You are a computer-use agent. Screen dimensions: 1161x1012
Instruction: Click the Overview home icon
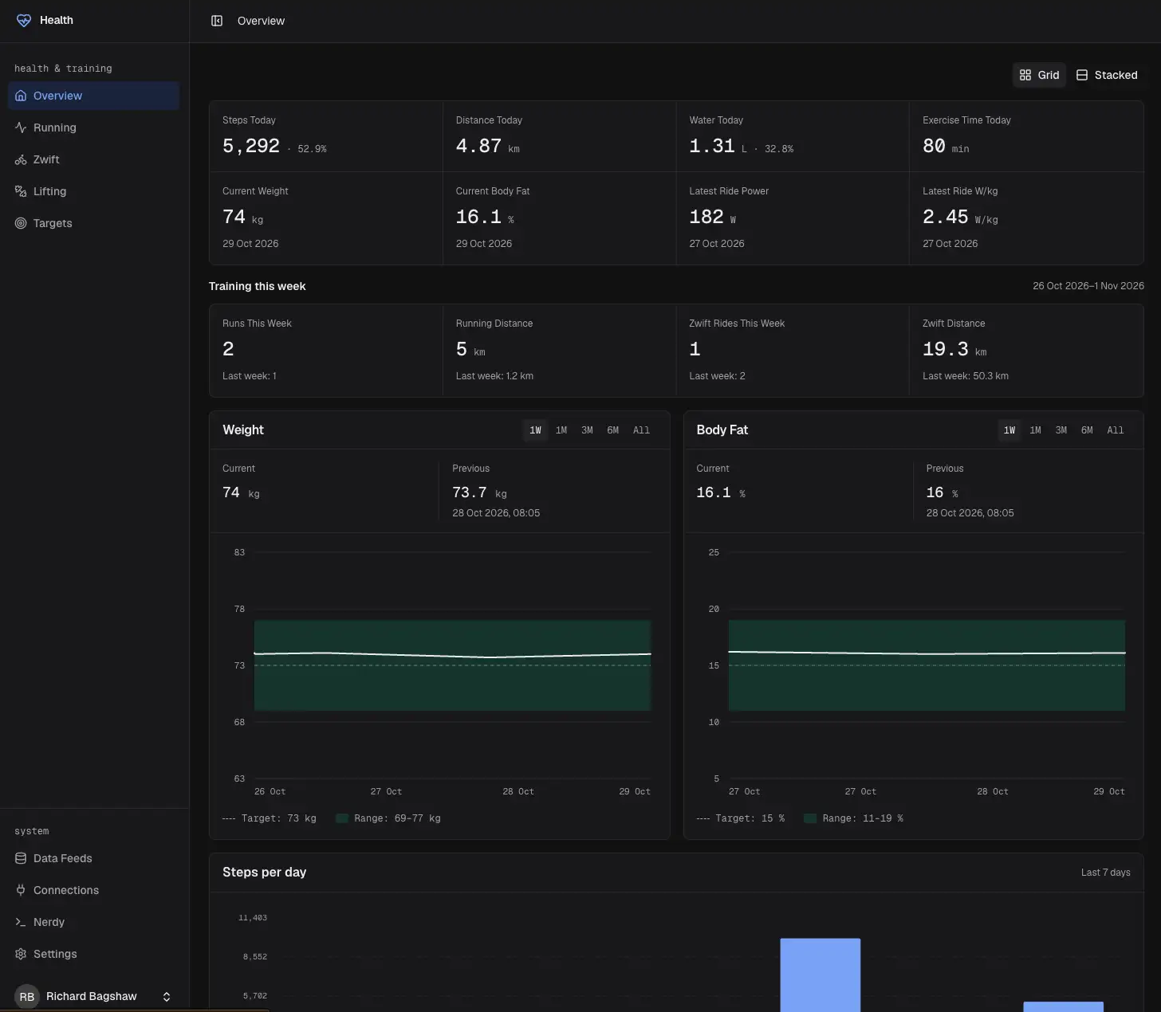click(21, 96)
